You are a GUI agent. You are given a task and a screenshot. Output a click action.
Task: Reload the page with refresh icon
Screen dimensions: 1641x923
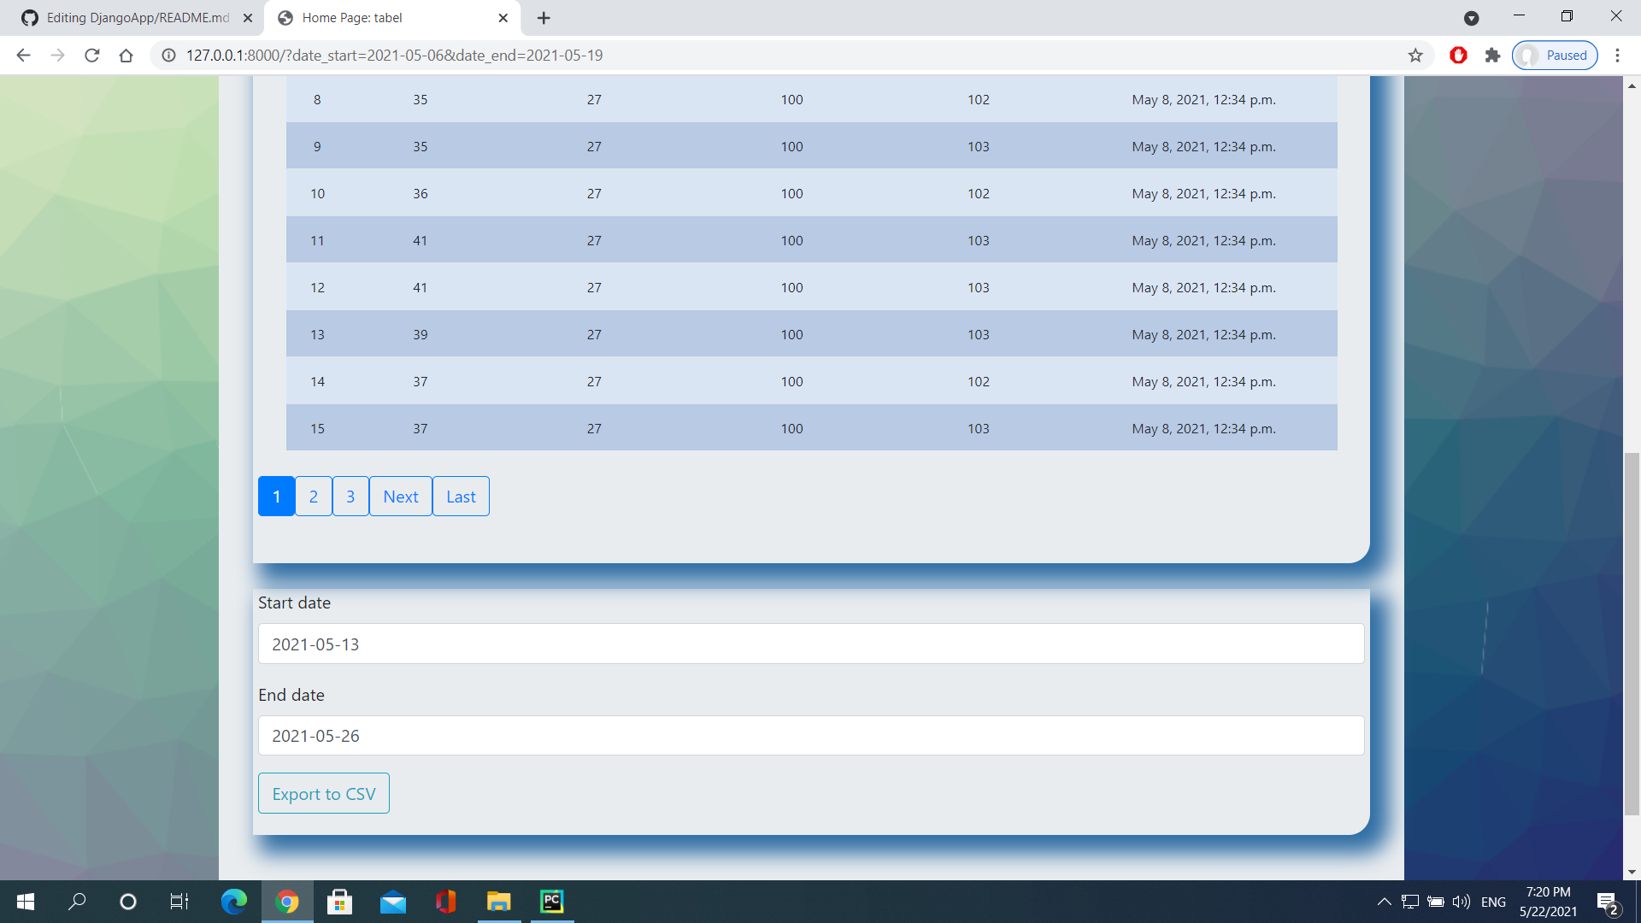[92, 56]
